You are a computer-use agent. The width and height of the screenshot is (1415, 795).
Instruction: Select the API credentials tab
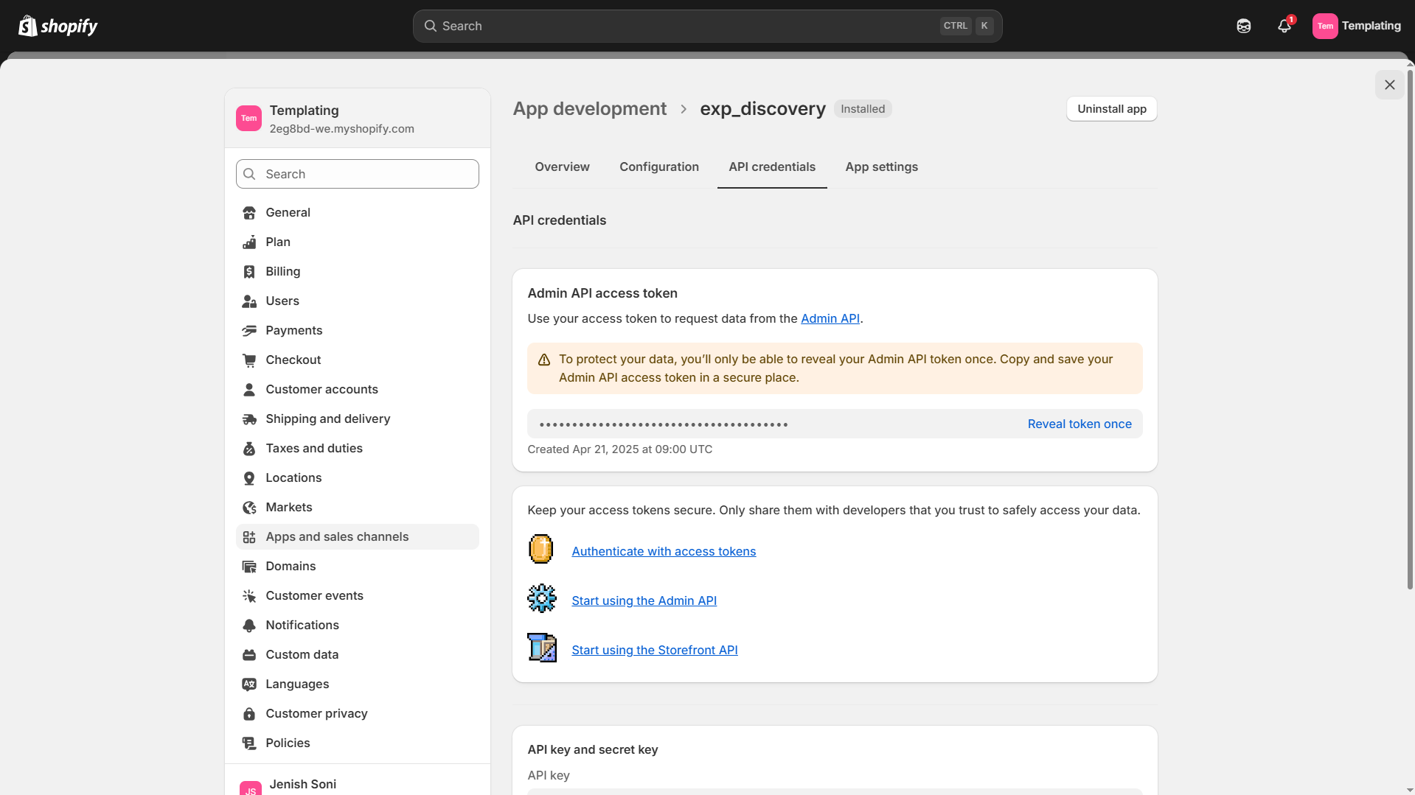[x=772, y=167]
